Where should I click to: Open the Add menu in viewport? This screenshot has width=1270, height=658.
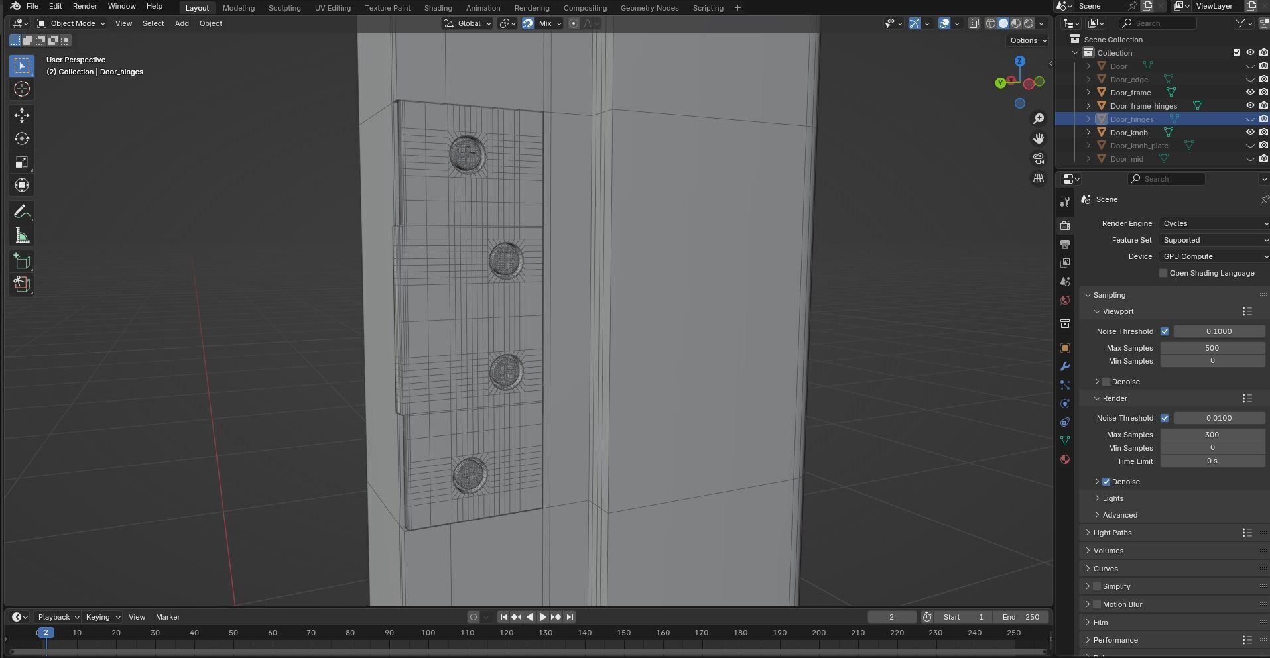[x=182, y=23]
